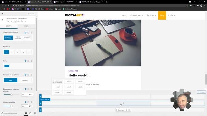
Task: Open the Diseño tab
Action: click(x=27, y=26)
